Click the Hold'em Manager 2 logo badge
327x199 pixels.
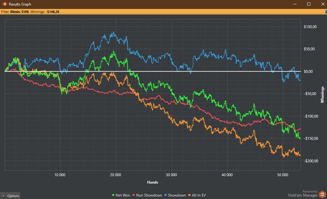click(x=322, y=194)
